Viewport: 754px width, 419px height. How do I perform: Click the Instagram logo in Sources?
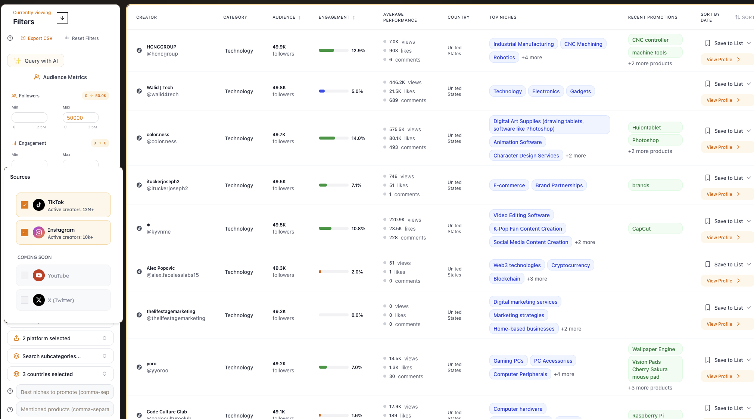39,232
